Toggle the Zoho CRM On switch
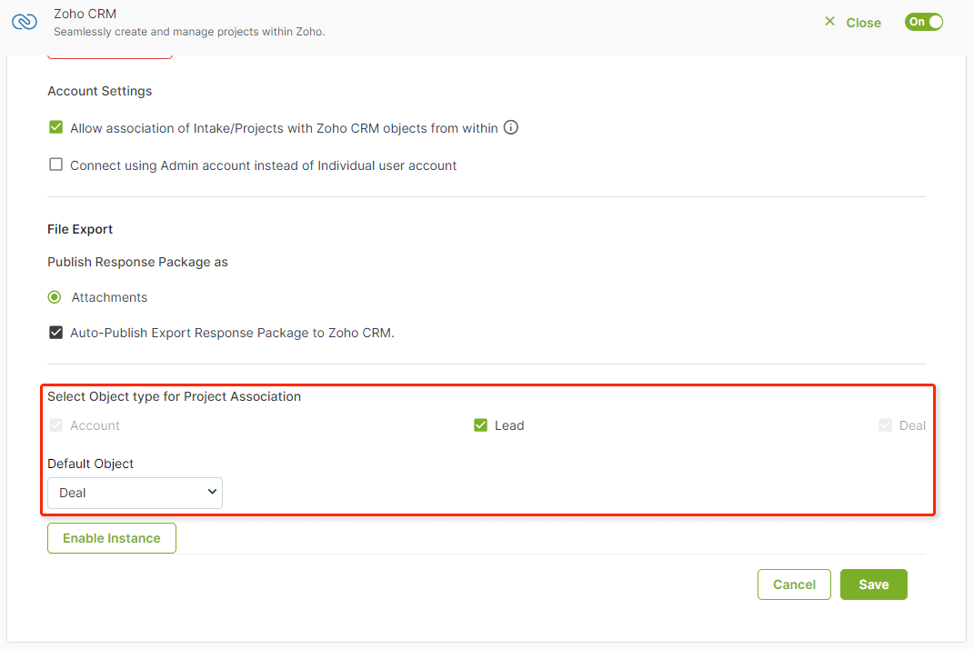Image resolution: width=974 pixels, height=649 pixels. coord(924,22)
